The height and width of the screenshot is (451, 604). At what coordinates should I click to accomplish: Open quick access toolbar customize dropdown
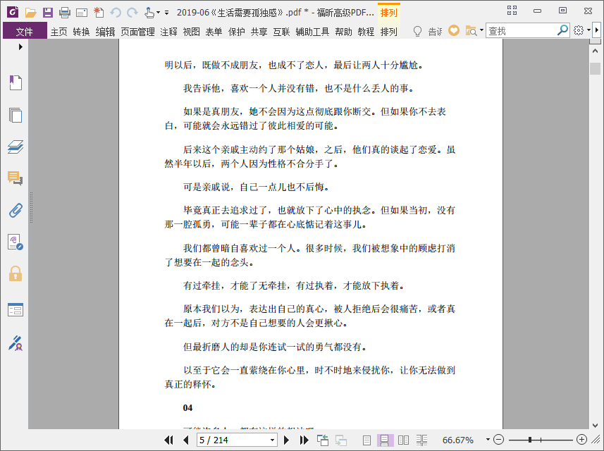pyautogui.click(x=166, y=13)
